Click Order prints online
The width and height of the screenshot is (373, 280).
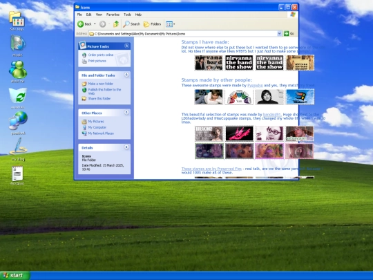coord(101,55)
